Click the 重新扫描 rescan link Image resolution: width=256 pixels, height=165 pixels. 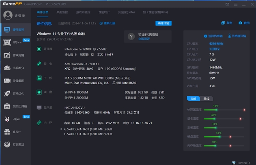[x=108, y=23]
